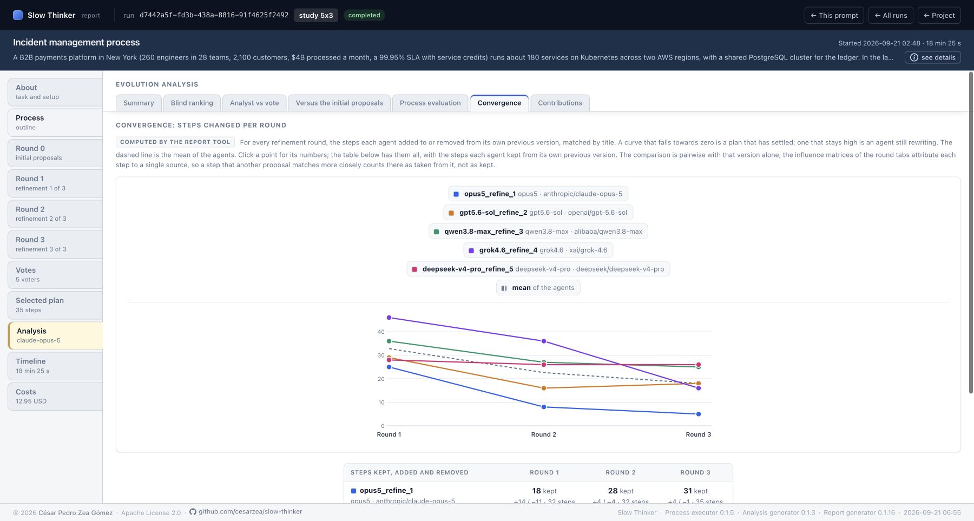Open the Round 2 refinement sidebar item
This screenshot has width=974, height=521.
click(55, 214)
